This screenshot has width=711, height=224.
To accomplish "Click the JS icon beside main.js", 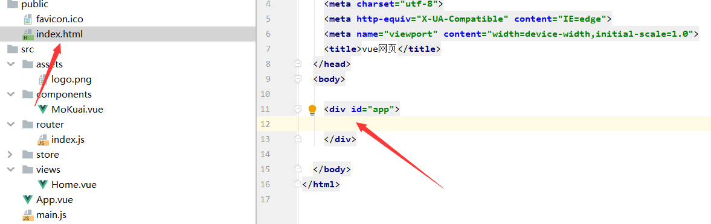I will click(28, 214).
